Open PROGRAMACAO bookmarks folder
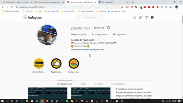183x103 pixels. [x=86, y=11]
